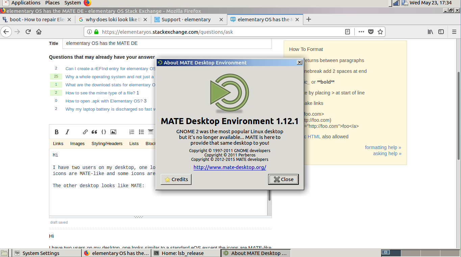461x257 pixels.
Task: Go to the Firefox home page
Action: [x=39, y=32]
